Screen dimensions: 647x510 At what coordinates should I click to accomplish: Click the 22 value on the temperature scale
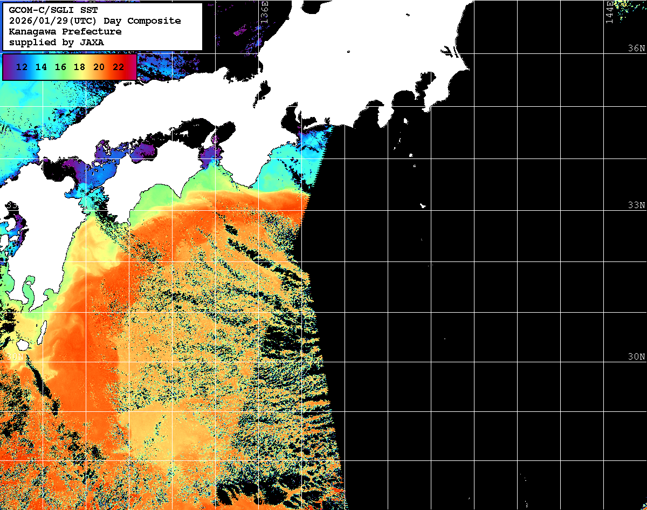point(118,67)
